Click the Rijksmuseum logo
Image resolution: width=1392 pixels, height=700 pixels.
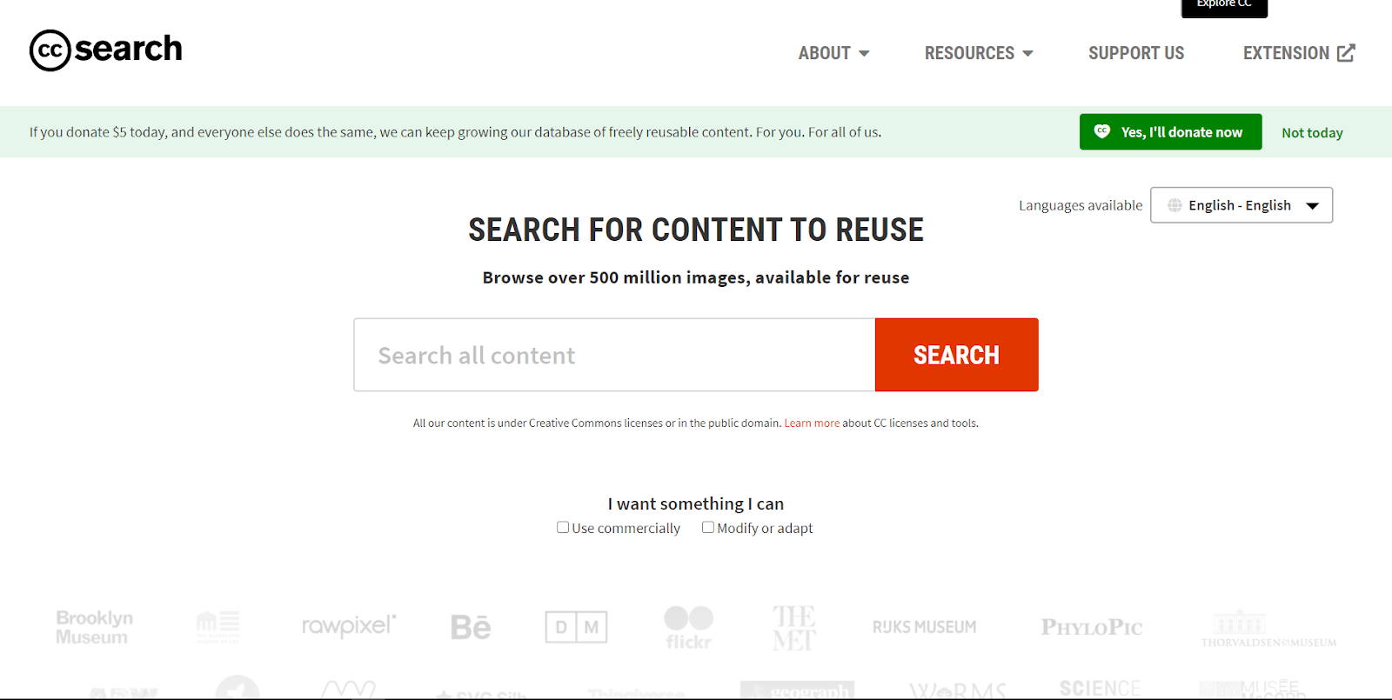pyautogui.click(x=924, y=627)
